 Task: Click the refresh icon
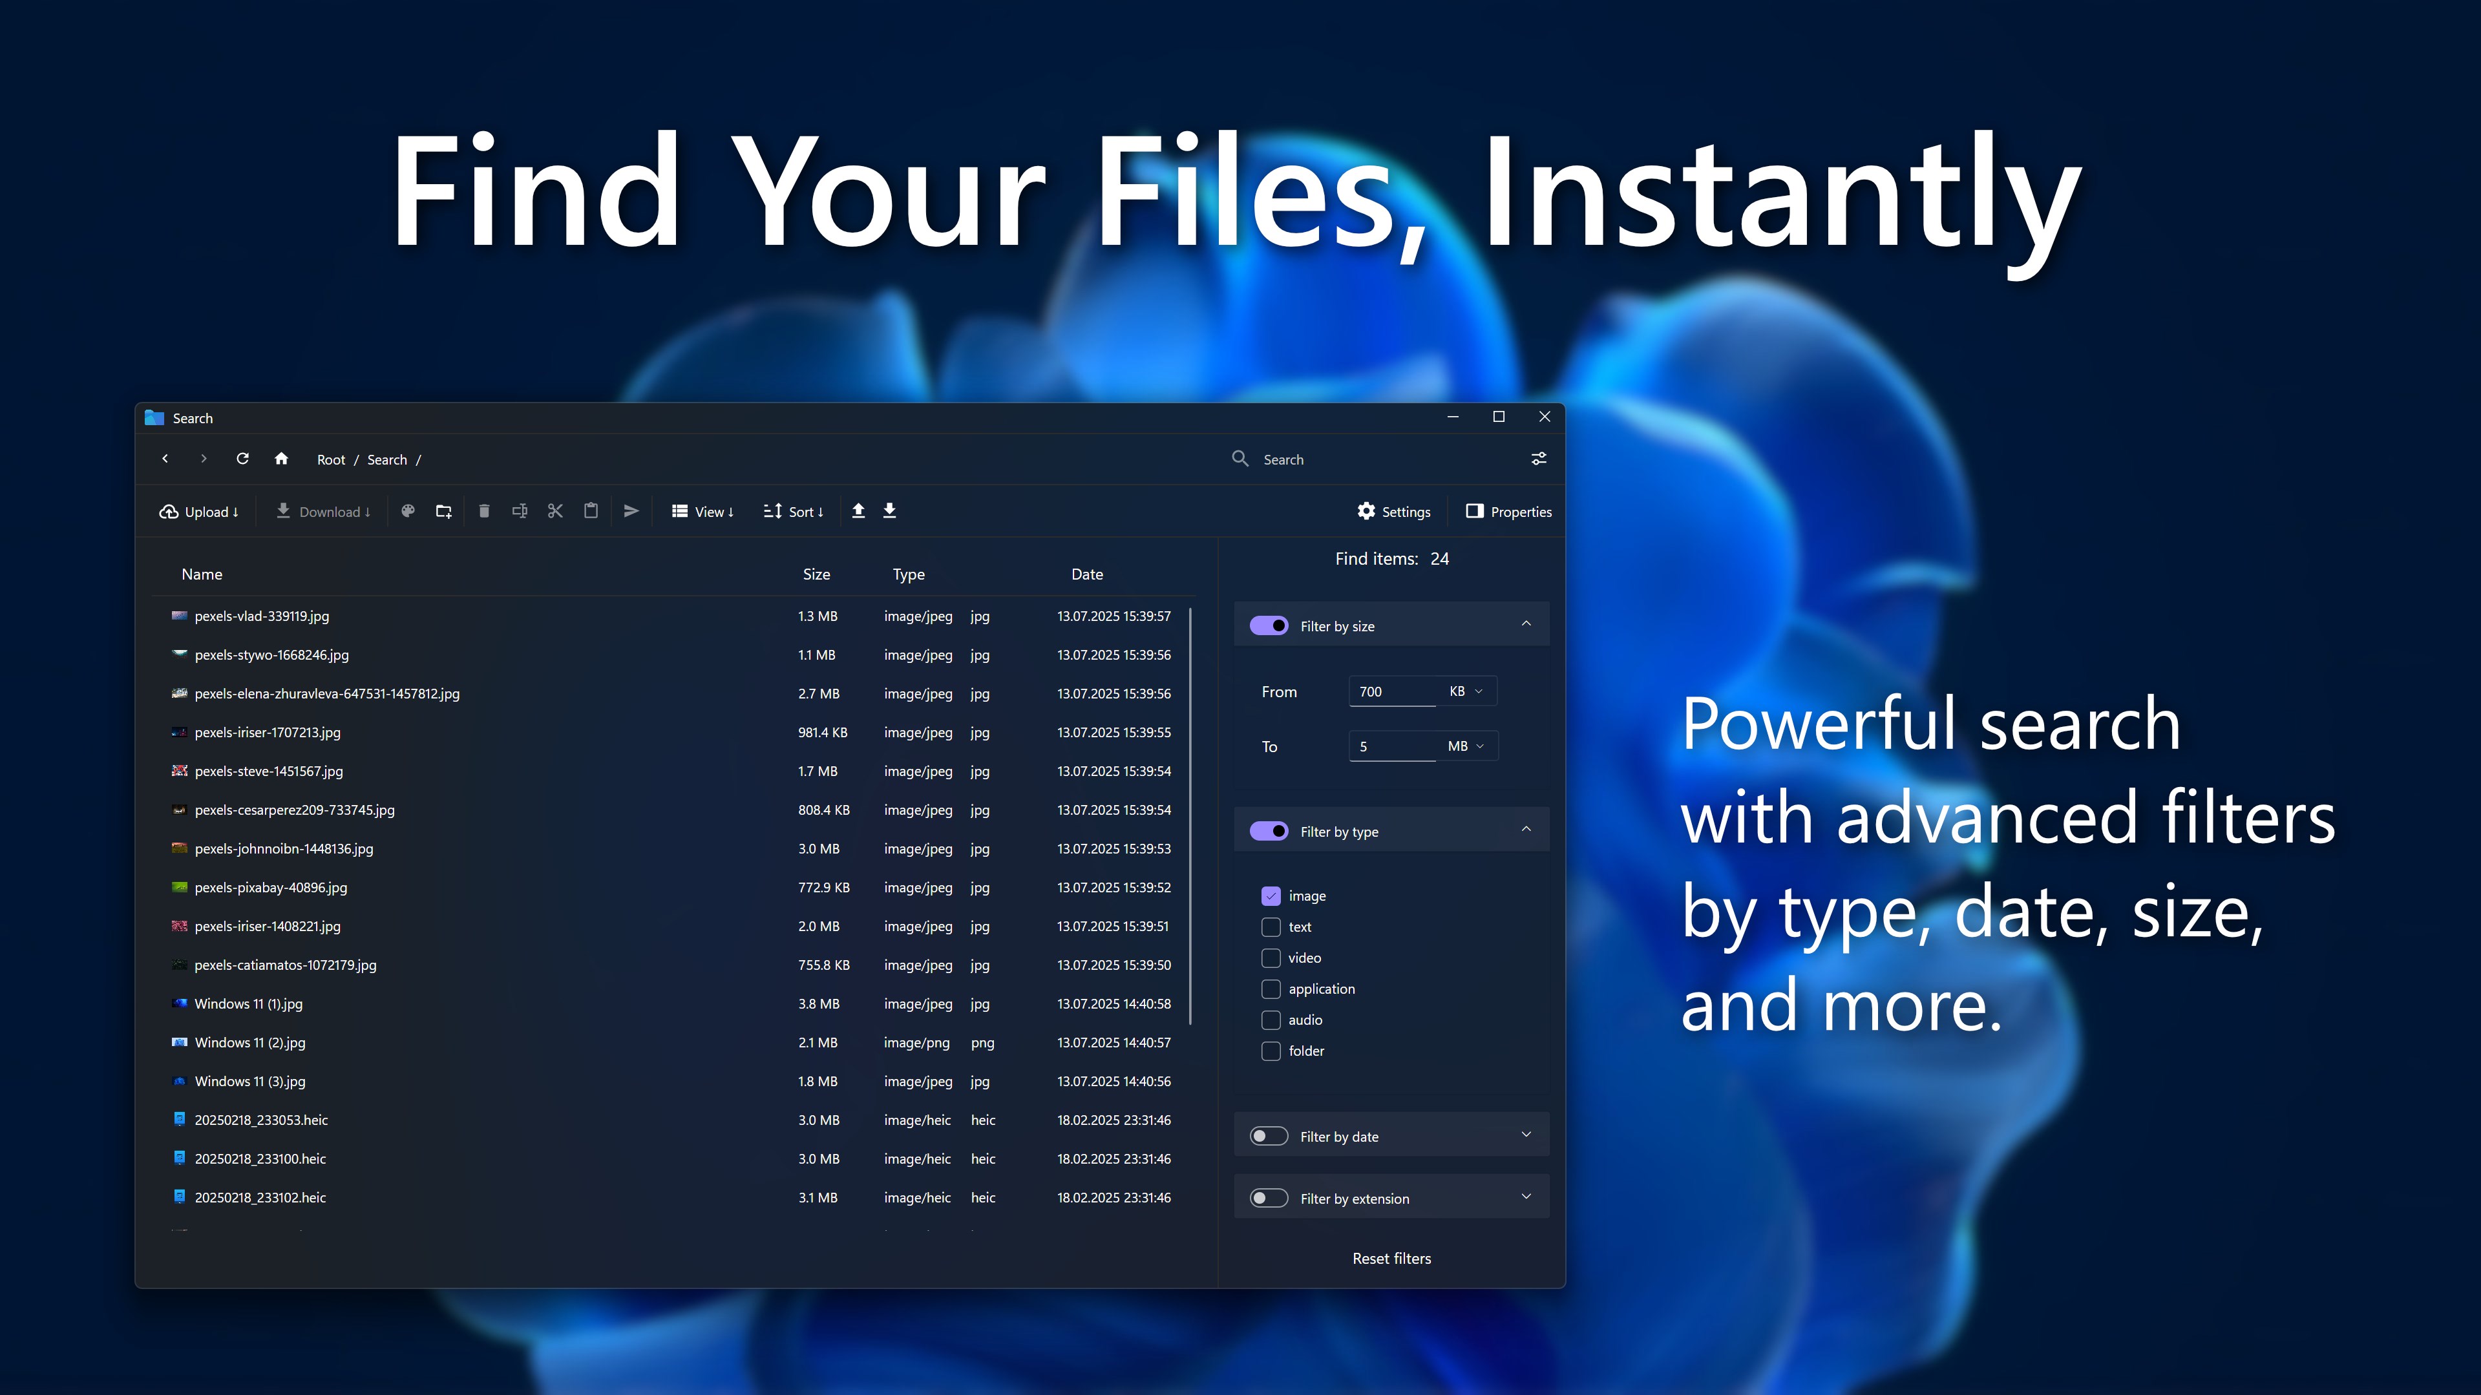pyautogui.click(x=243, y=459)
